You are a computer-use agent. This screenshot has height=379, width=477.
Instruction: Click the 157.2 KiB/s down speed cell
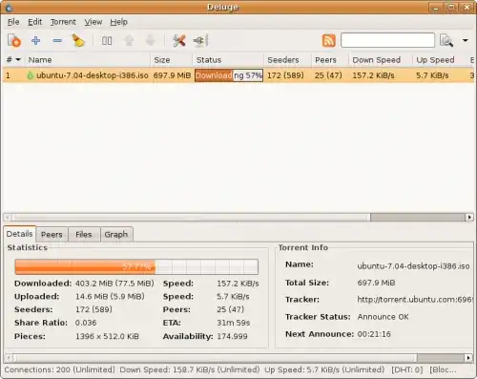coord(373,75)
